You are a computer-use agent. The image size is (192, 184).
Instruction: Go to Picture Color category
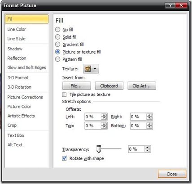click(x=27, y=107)
